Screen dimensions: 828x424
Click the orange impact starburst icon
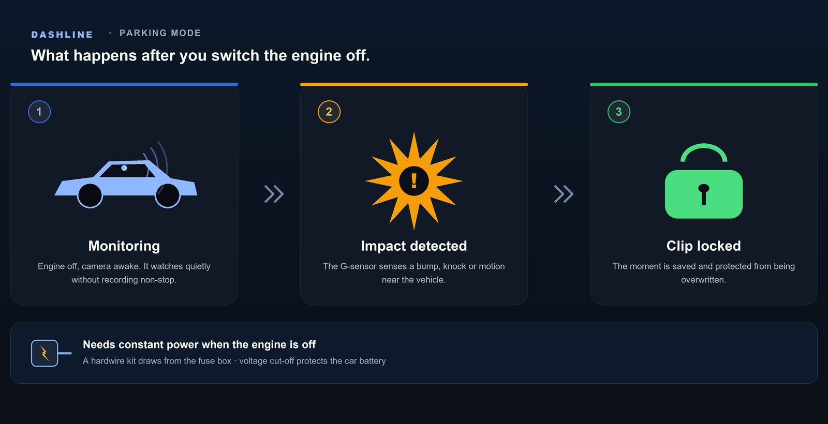(x=414, y=181)
